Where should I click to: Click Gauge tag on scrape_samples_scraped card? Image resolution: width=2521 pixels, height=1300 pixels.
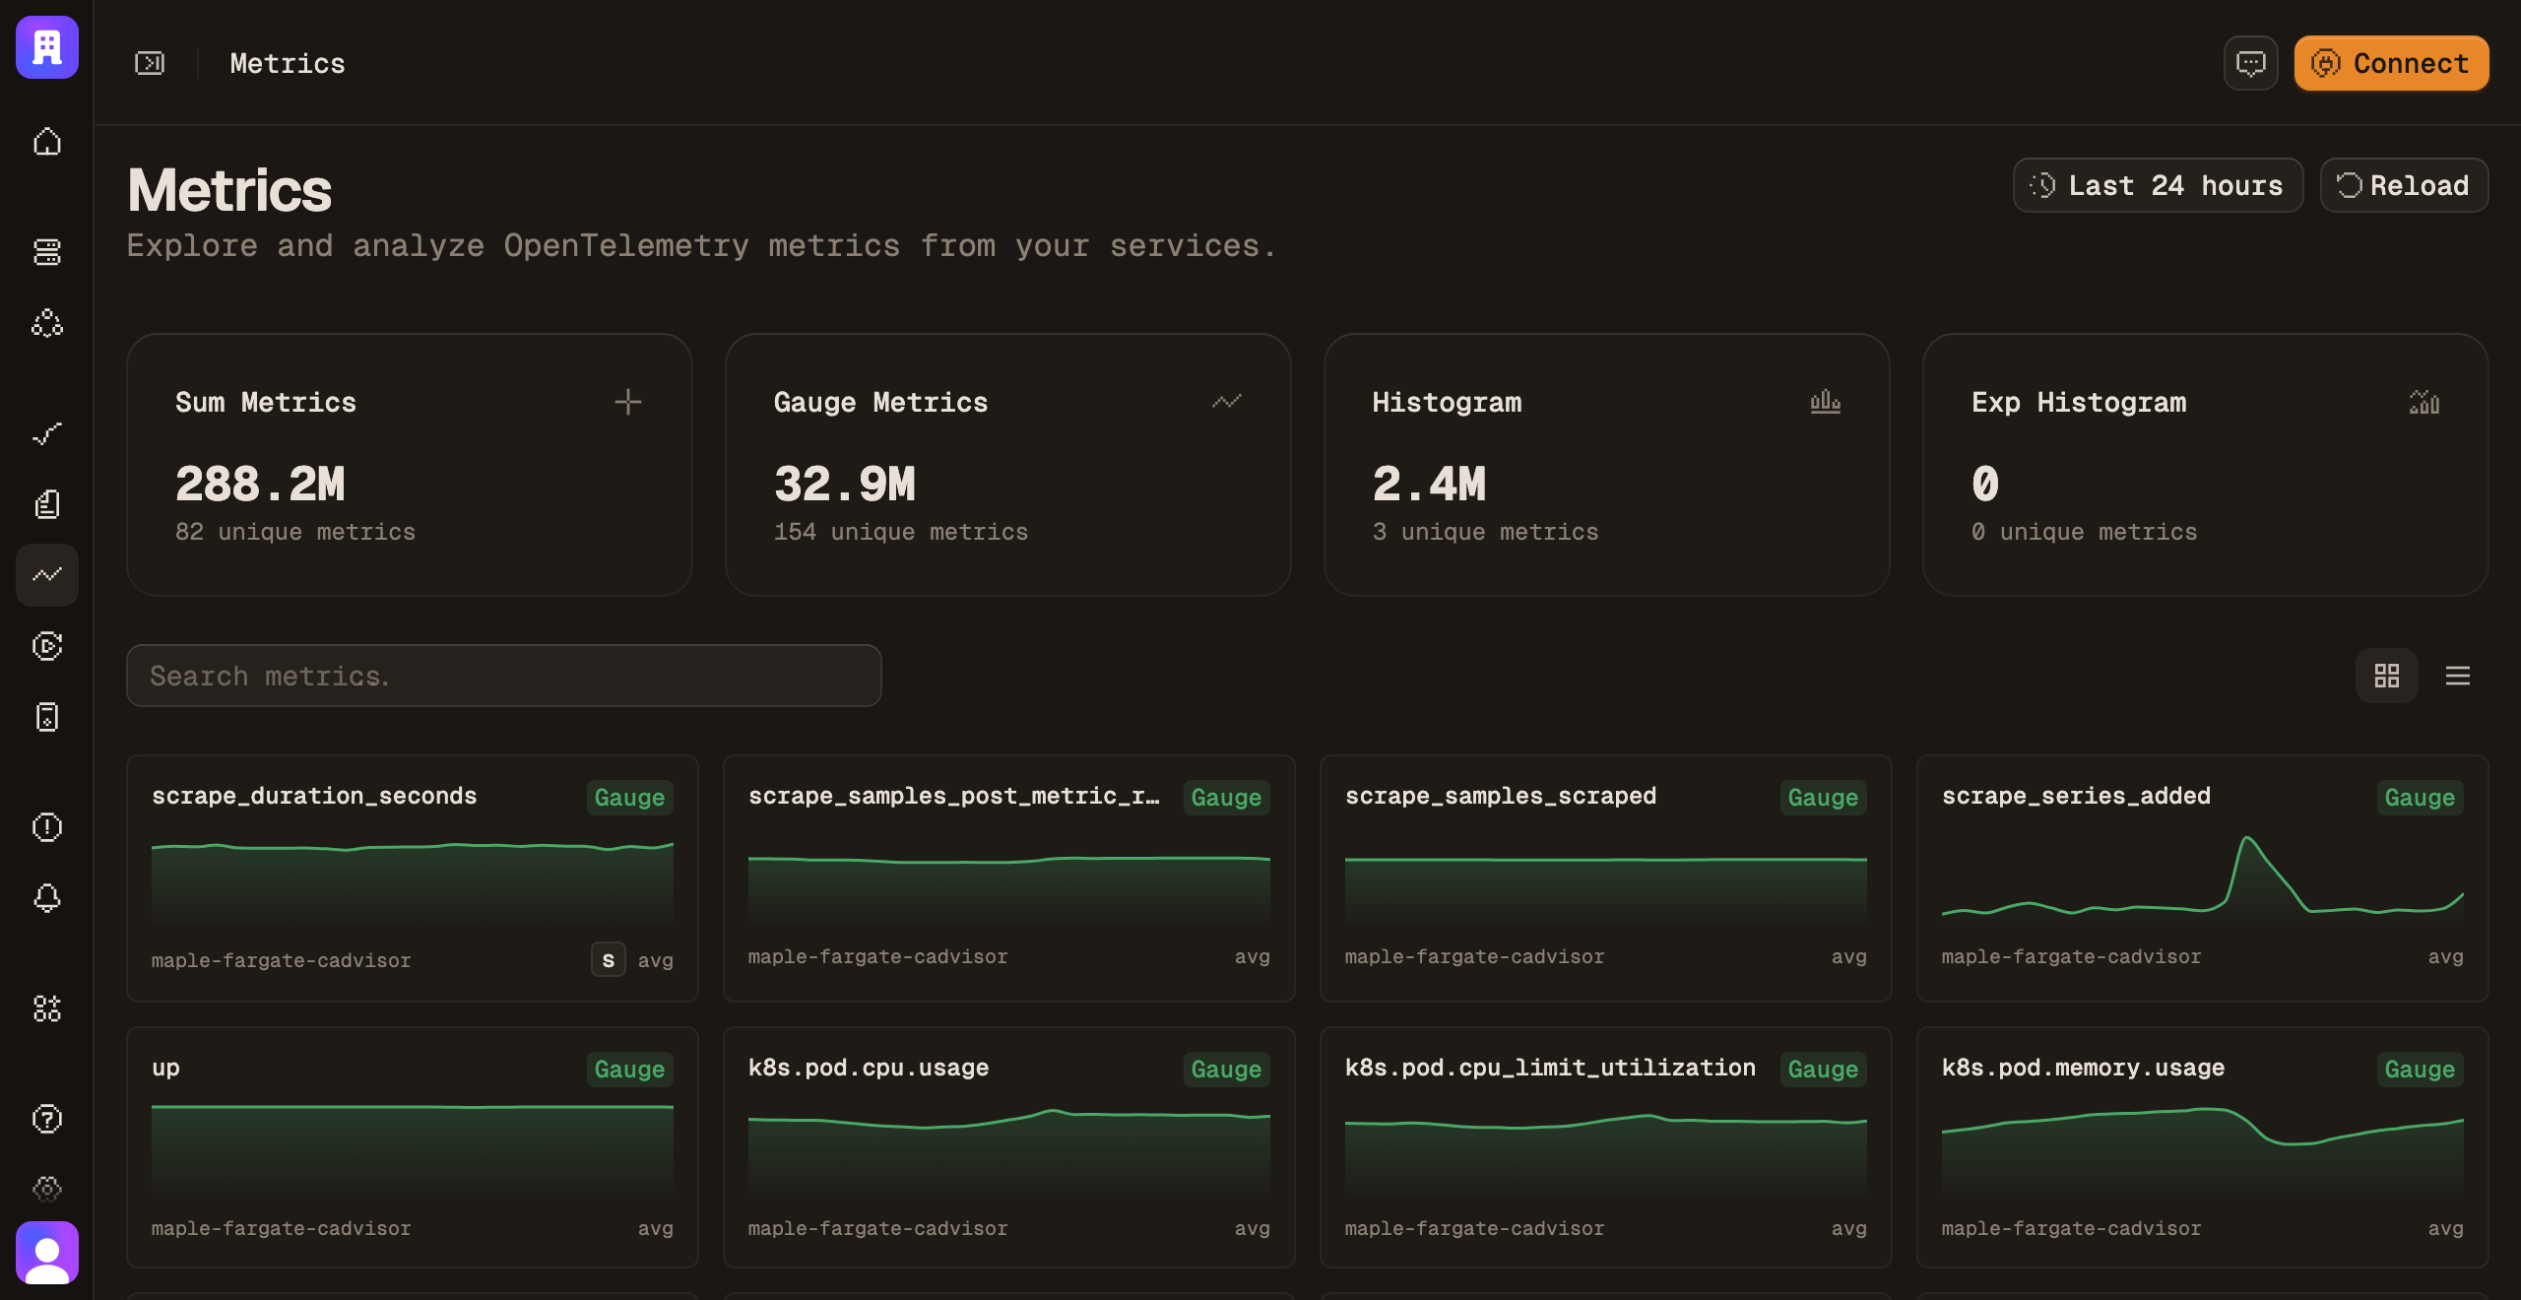tap(1824, 798)
